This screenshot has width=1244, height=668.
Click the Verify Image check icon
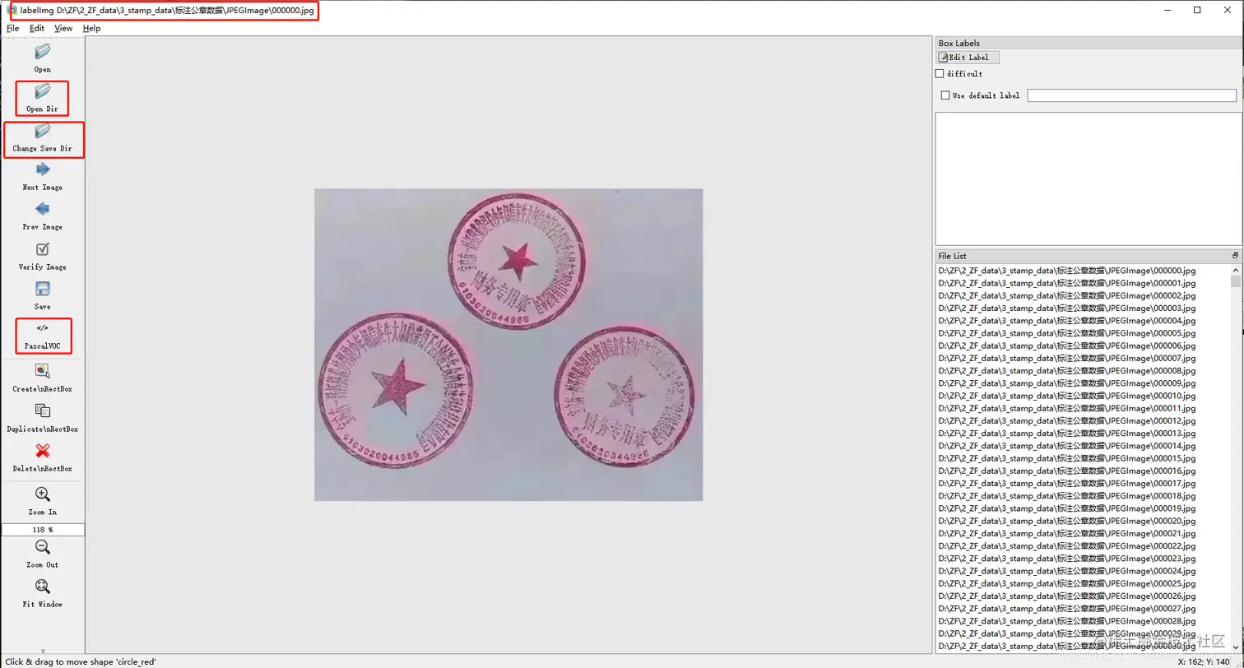pyautogui.click(x=43, y=249)
